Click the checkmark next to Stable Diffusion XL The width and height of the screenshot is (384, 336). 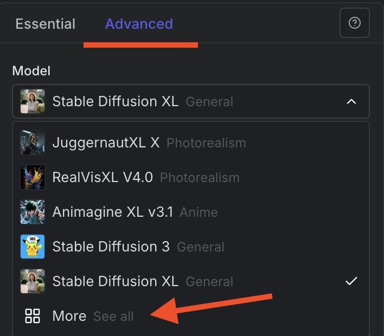pyautogui.click(x=351, y=281)
